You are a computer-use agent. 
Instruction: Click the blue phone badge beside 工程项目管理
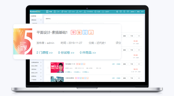coord(85,78)
